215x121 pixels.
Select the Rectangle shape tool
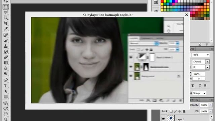(x=6, y=97)
